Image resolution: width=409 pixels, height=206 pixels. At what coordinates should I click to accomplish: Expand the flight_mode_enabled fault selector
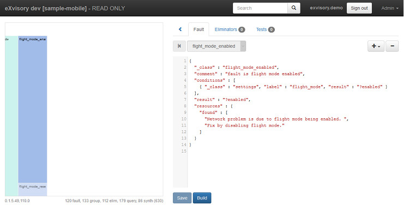click(x=216, y=46)
